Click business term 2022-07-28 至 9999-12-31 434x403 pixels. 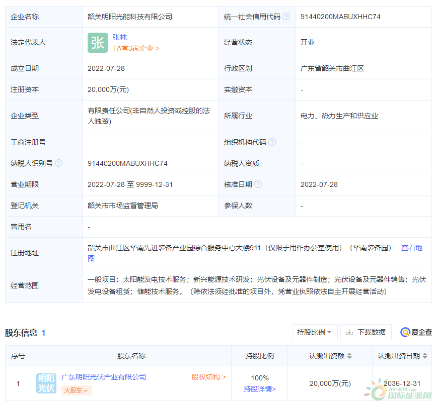click(130, 184)
